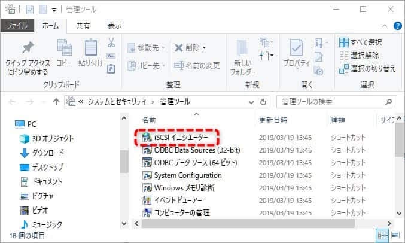Click the New Folder icon
The height and width of the screenshot is (243, 405).
pyautogui.click(x=242, y=48)
